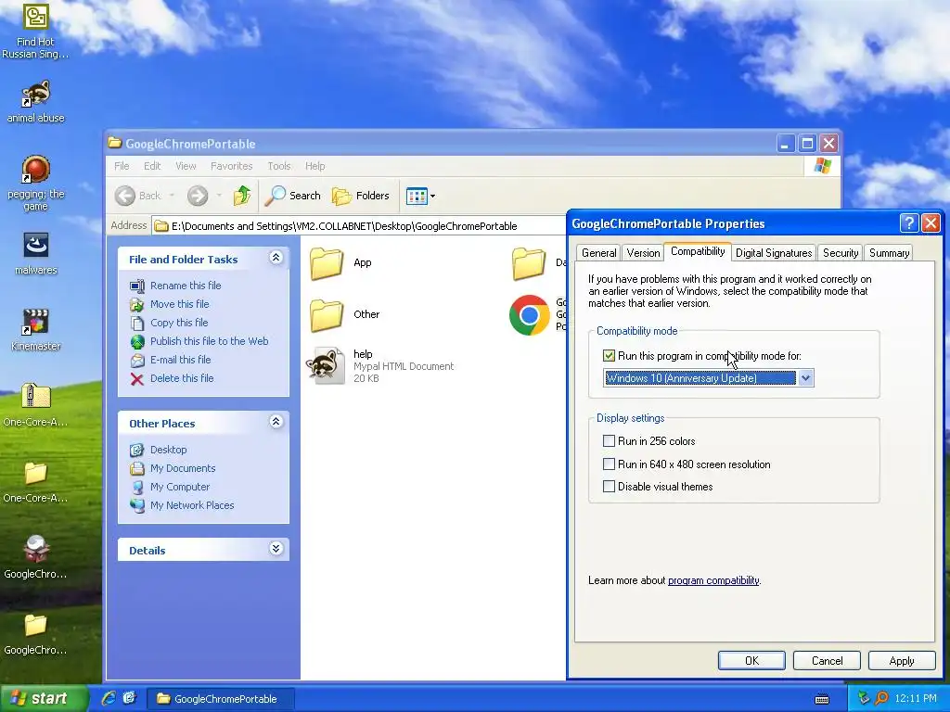Screen dimensions: 950x712
Task: Select the App folder
Action: pyautogui.click(x=341, y=262)
